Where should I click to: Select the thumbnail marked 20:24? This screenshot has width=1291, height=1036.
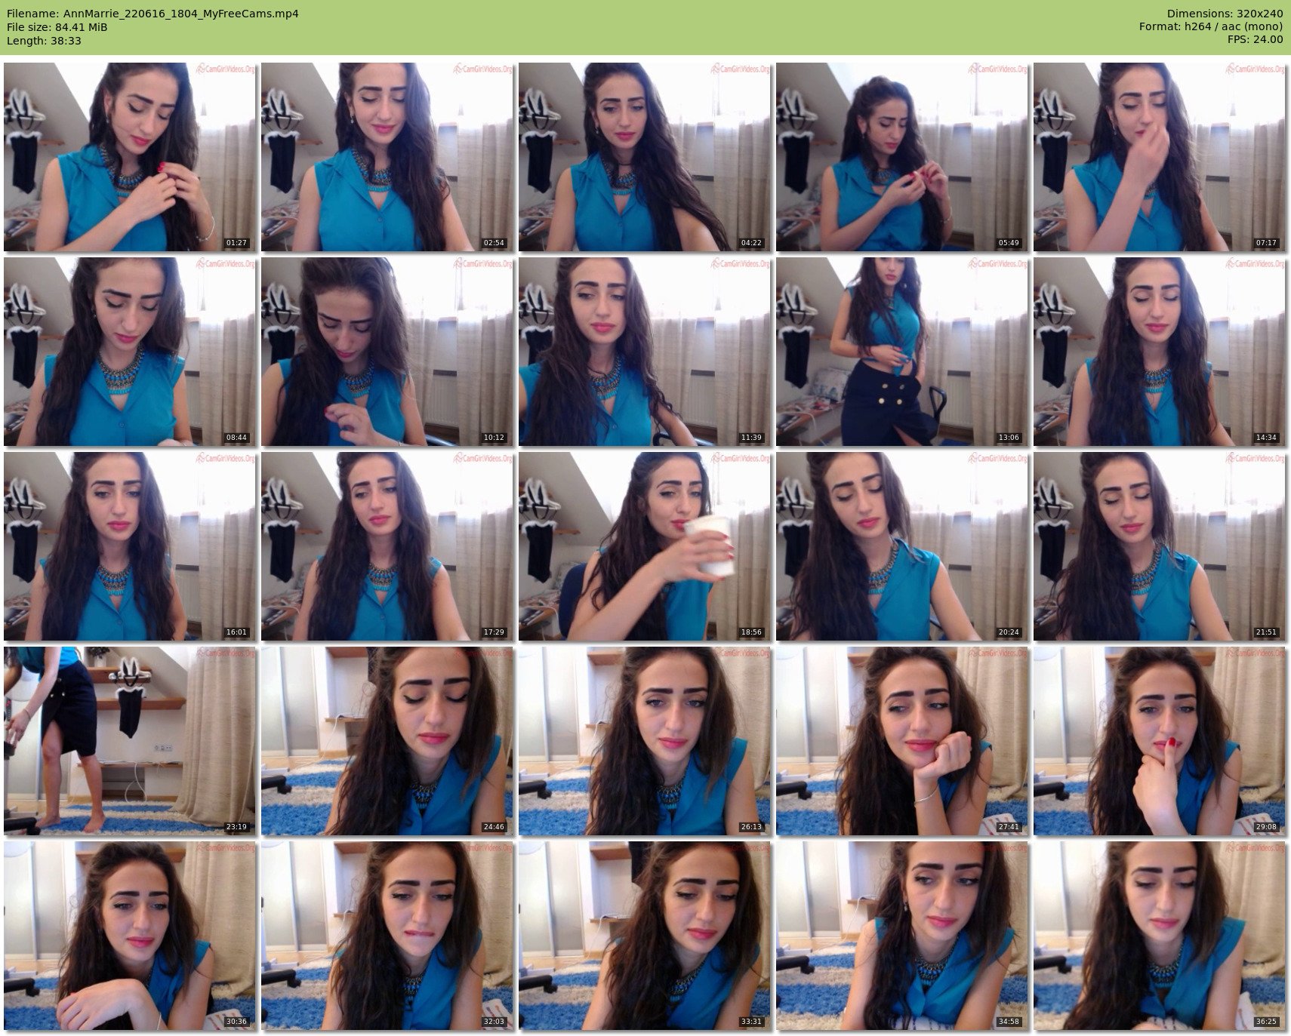click(x=902, y=546)
